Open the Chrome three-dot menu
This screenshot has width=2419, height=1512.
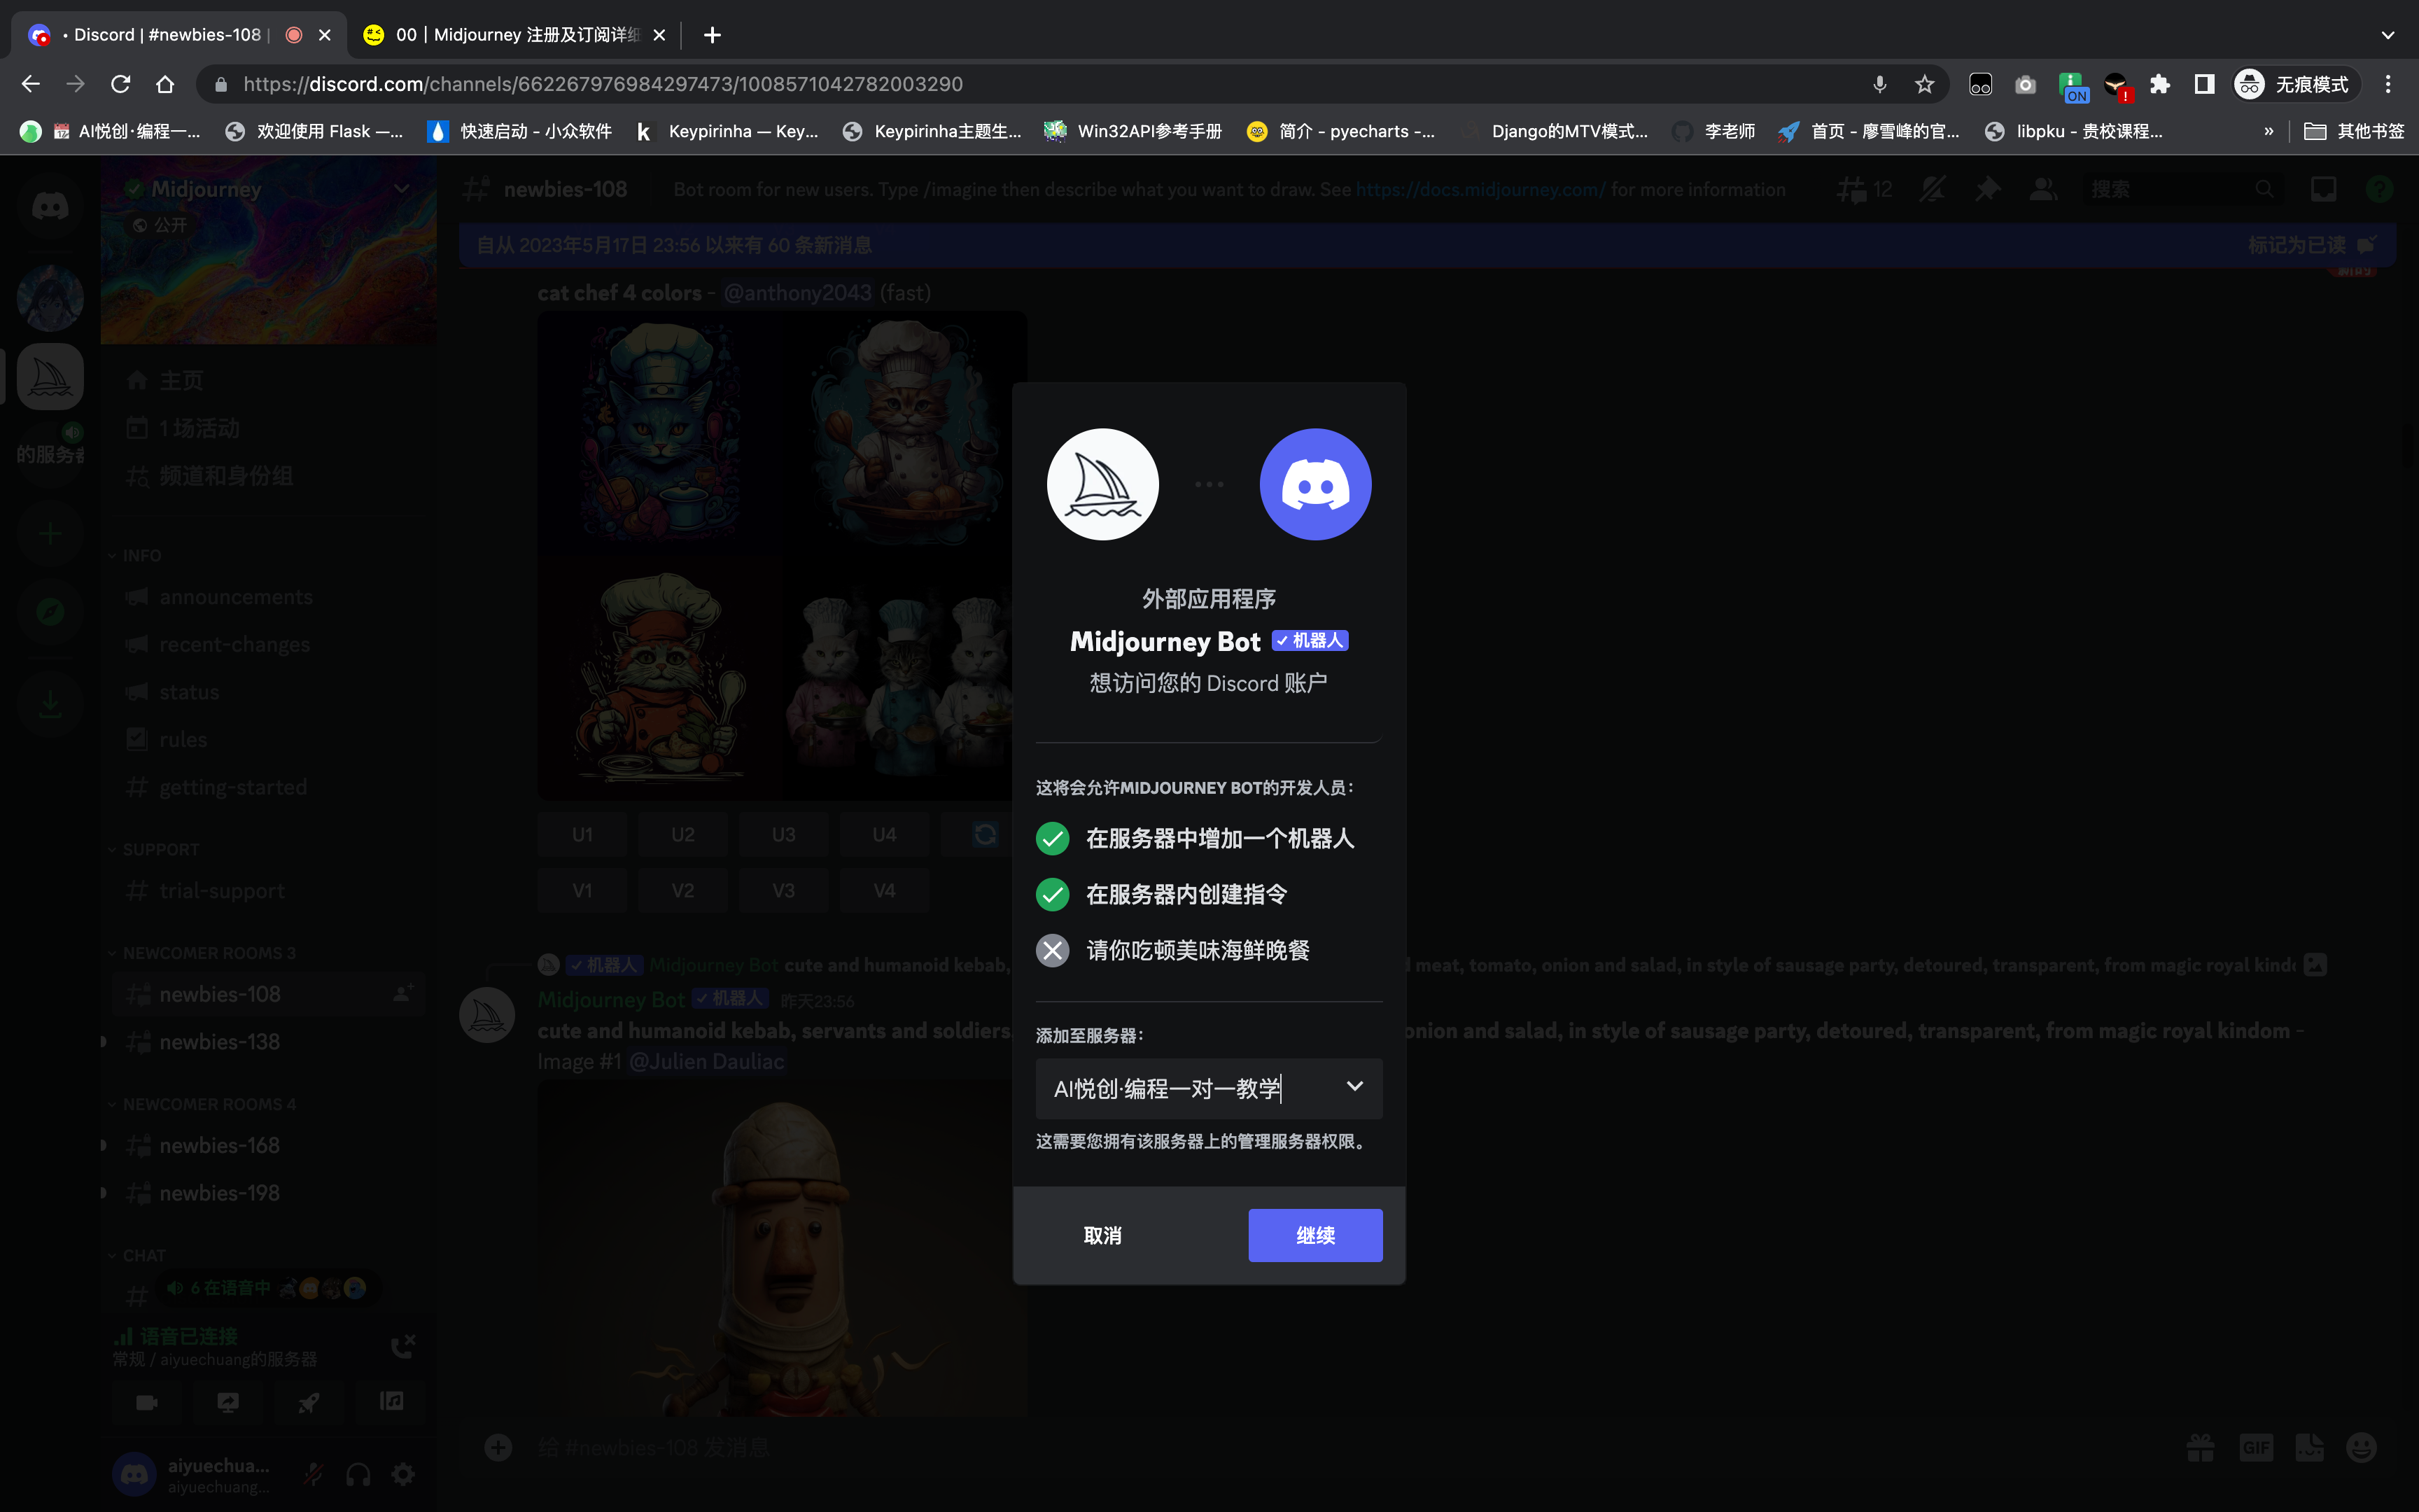[x=2388, y=84]
